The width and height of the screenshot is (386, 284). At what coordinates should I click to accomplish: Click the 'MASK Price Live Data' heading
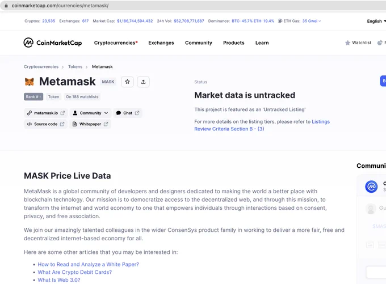click(67, 176)
